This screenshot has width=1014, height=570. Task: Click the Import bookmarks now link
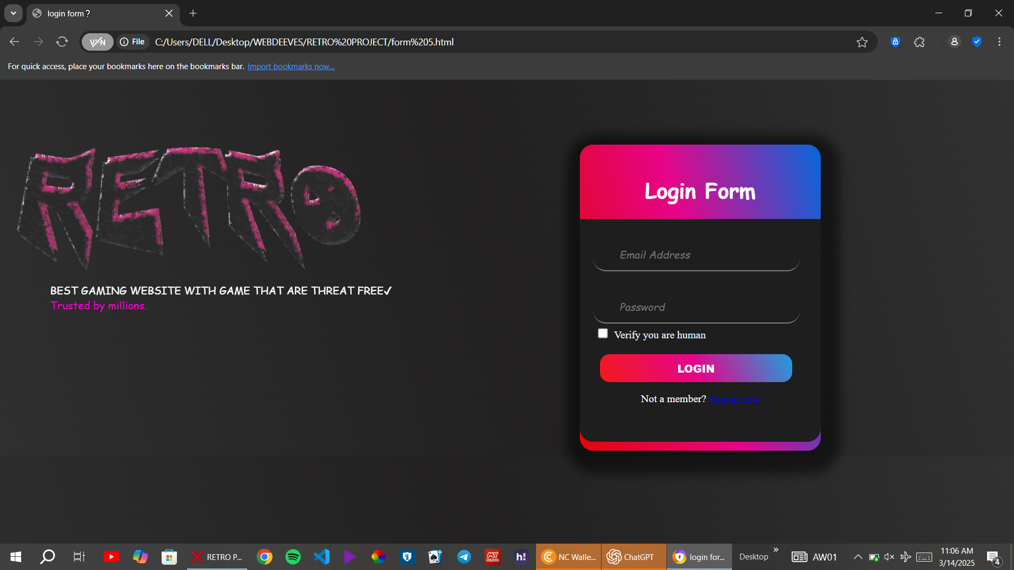(x=290, y=66)
